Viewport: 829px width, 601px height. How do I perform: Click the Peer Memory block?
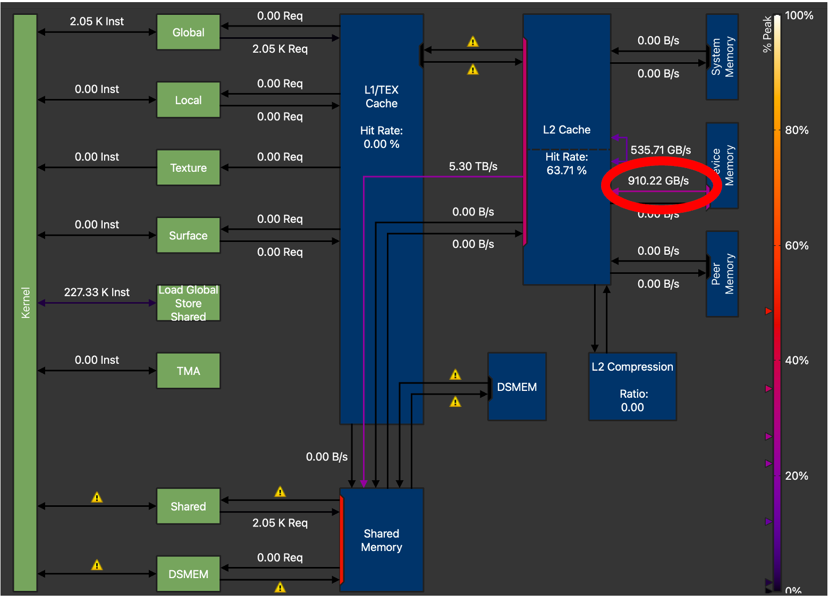(x=722, y=274)
